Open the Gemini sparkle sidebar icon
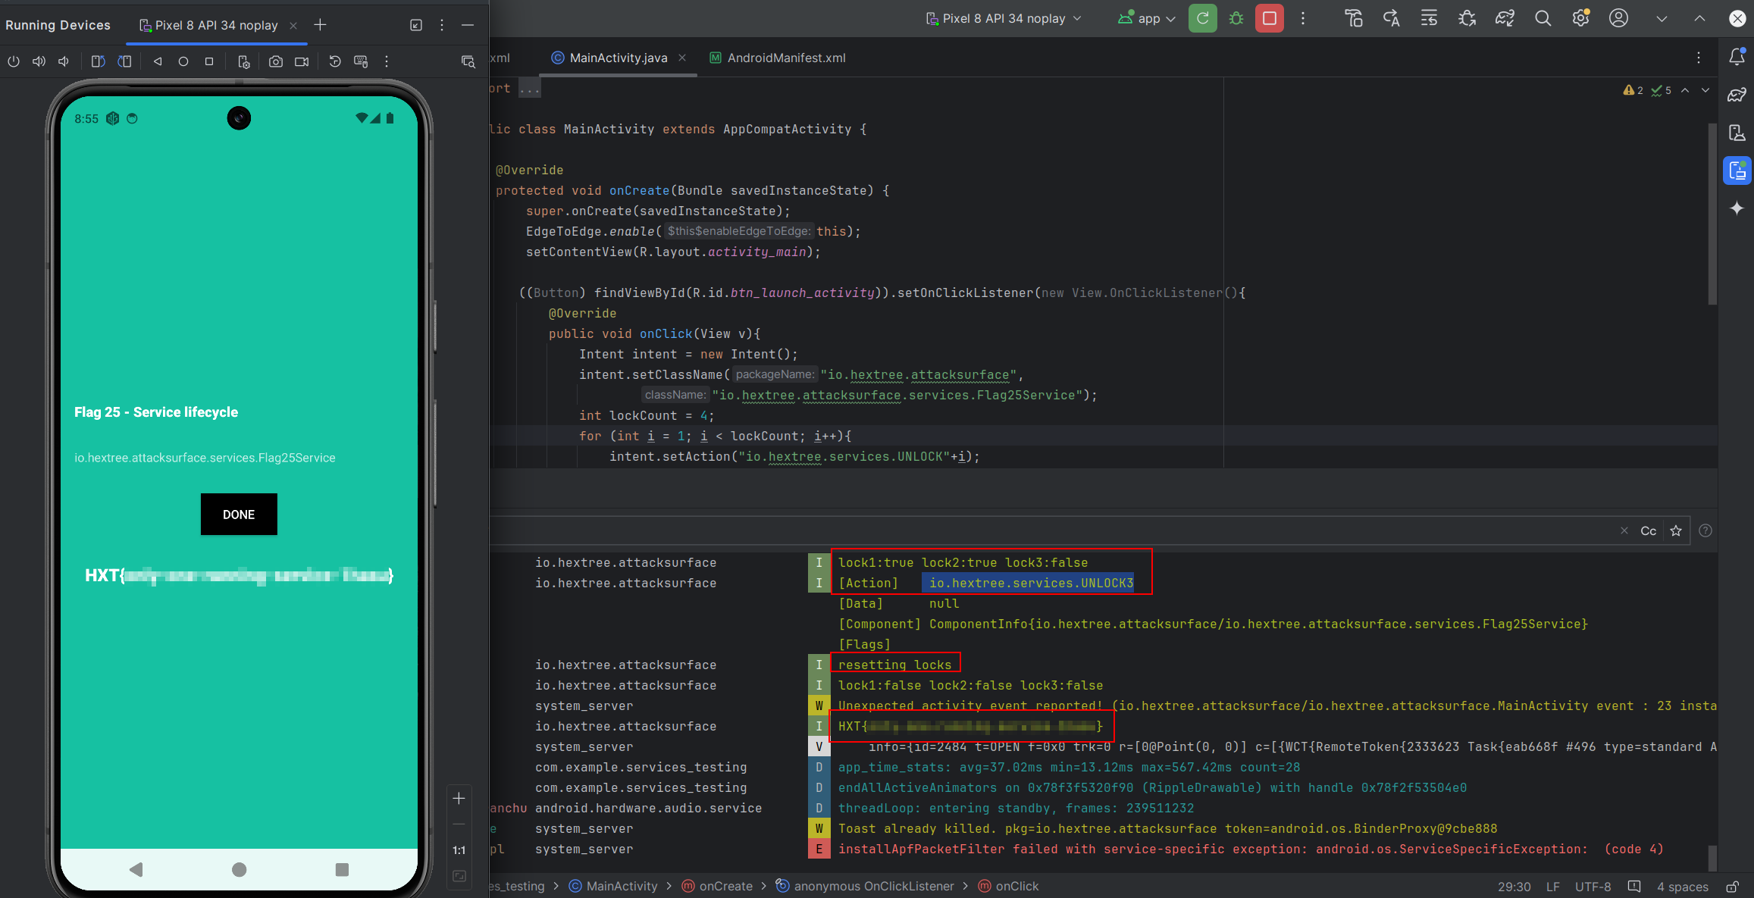This screenshot has width=1754, height=898. pyautogui.click(x=1737, y=208)
